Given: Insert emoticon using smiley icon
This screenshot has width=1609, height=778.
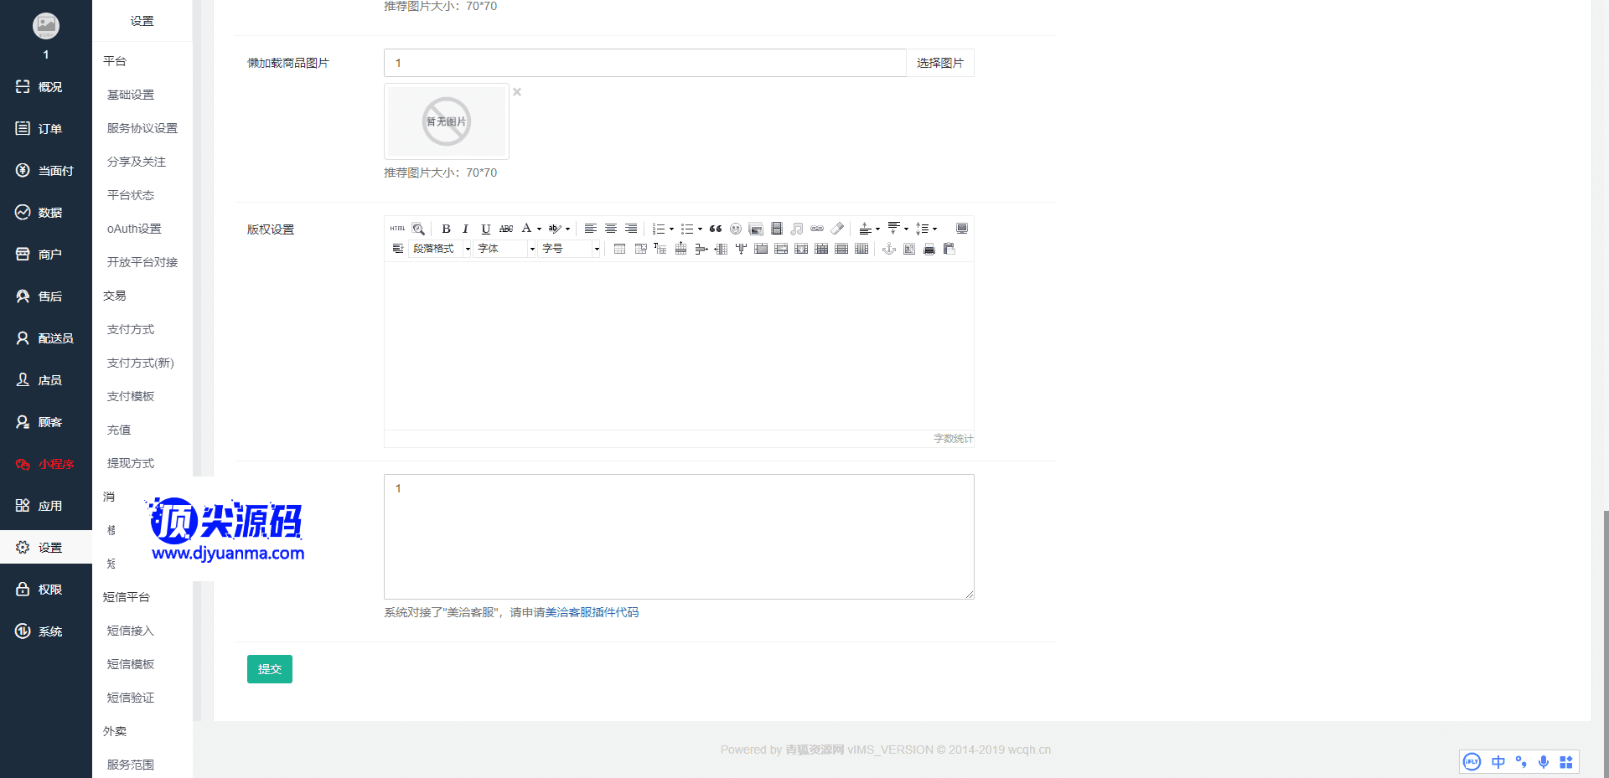Looking at the screenshot, I should point(736,229).
